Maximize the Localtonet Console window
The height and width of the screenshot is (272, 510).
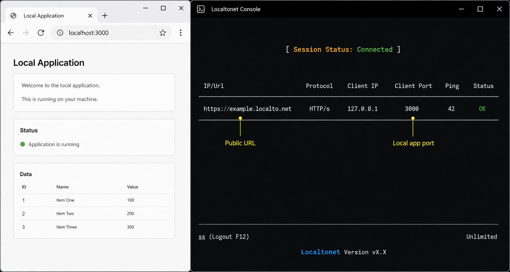[x=480, y=9]
